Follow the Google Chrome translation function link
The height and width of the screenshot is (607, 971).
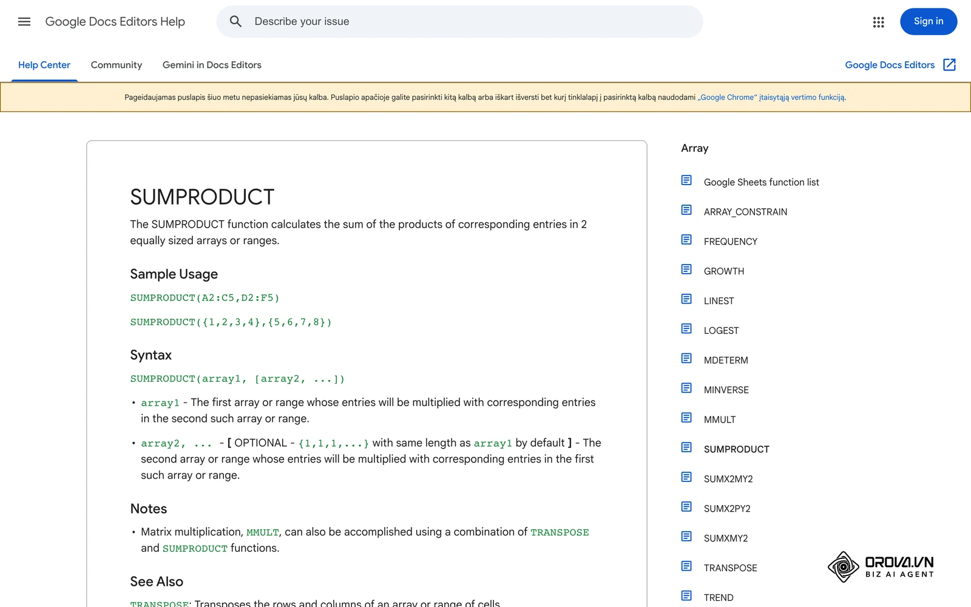pos(771,97)
